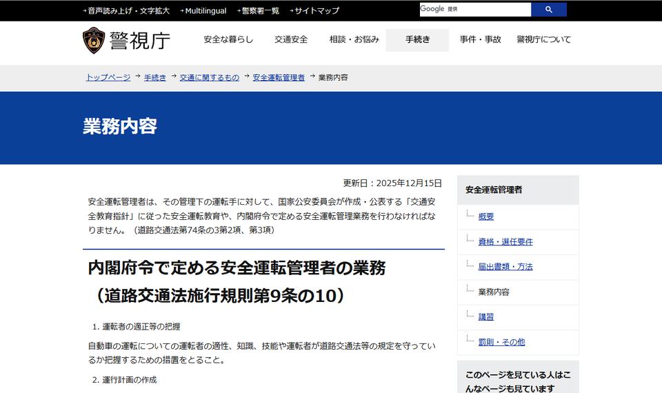Screen dimensions: 662x393
Task: Go to 手続き breadcrumb link
Action: tap(155, 78)
